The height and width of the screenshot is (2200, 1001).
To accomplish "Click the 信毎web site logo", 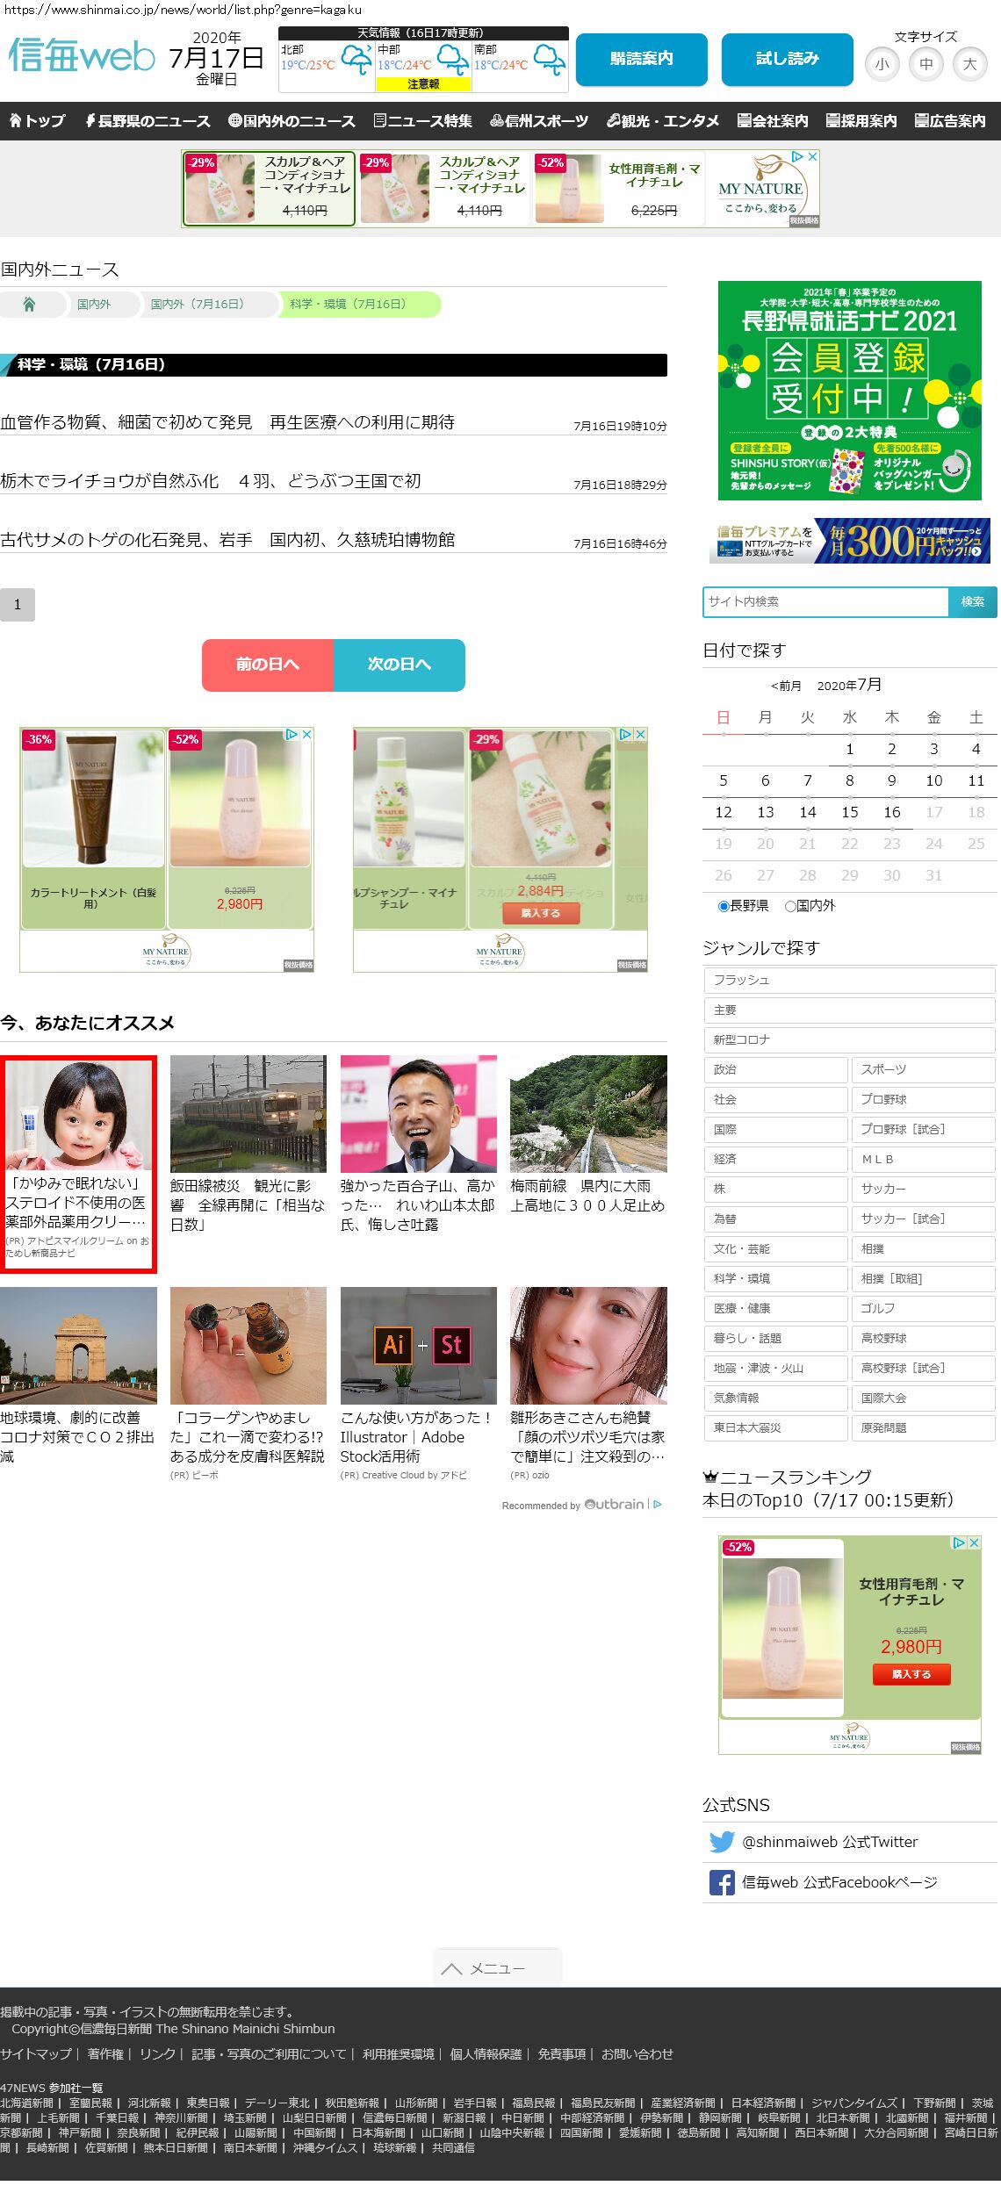I will click(x=82, y=56).
